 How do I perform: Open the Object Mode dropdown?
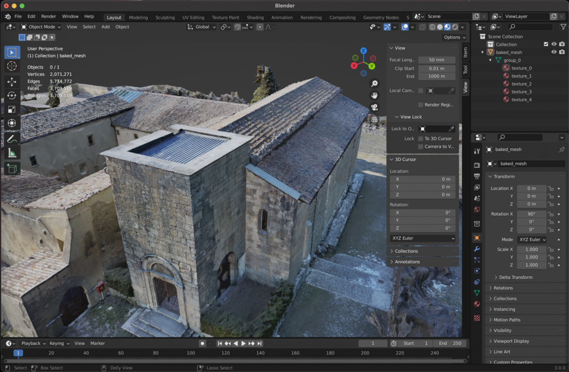coord(41,27)
